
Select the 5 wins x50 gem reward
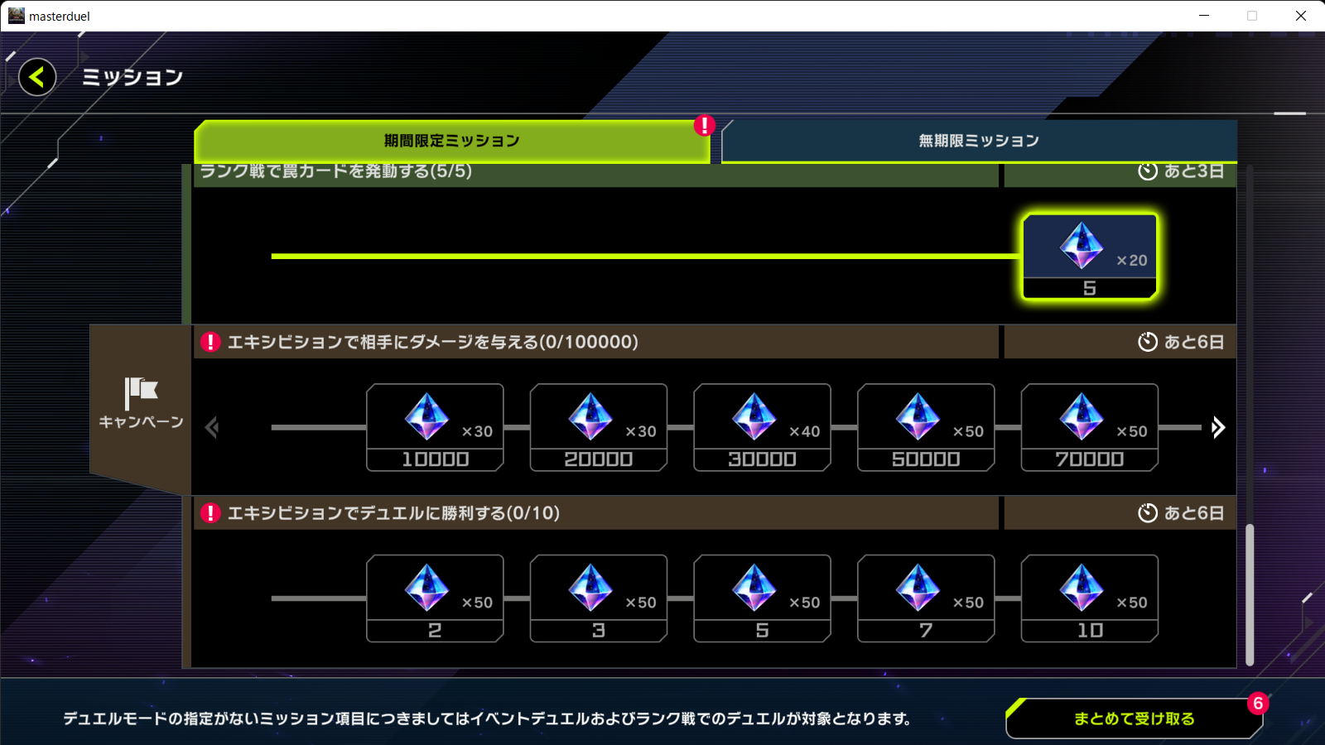point(762,598)
